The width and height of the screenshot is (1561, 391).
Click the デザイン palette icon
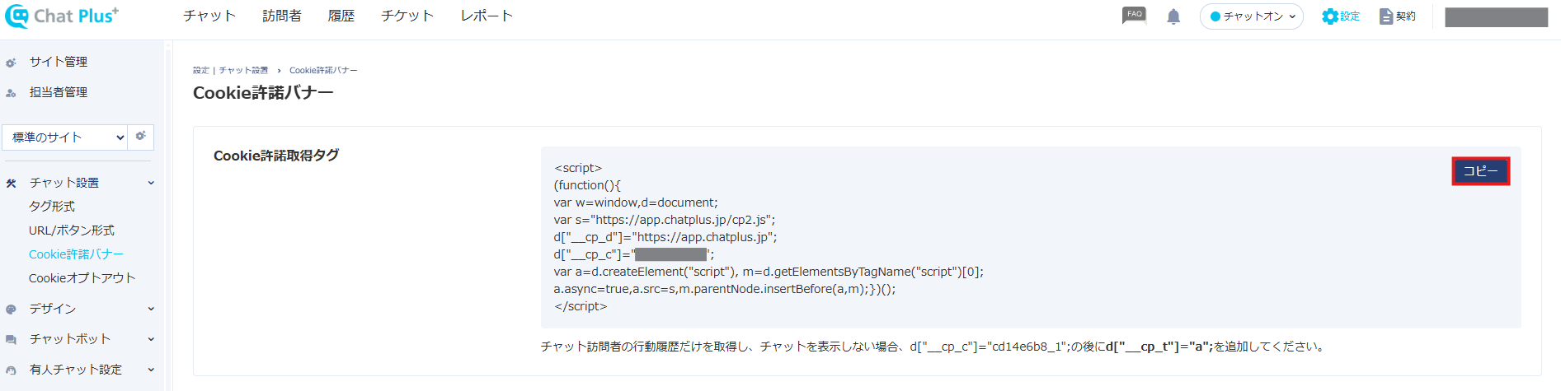(11, 310)
